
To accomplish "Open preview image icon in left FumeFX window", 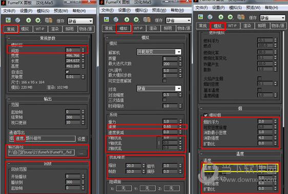I will click(x=8, y=20).
